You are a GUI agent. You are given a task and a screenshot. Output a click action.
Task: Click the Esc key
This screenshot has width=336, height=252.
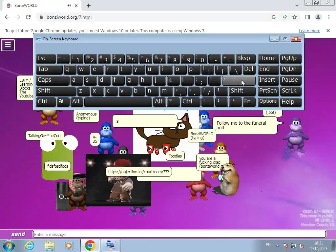[46, 59]
